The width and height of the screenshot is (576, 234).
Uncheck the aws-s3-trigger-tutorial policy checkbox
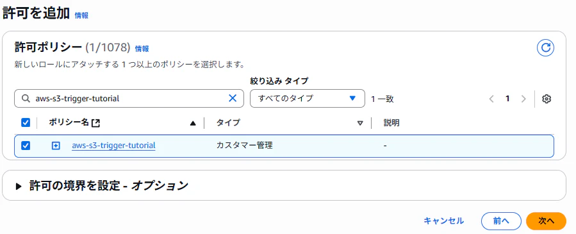click(x=26, y=146)
